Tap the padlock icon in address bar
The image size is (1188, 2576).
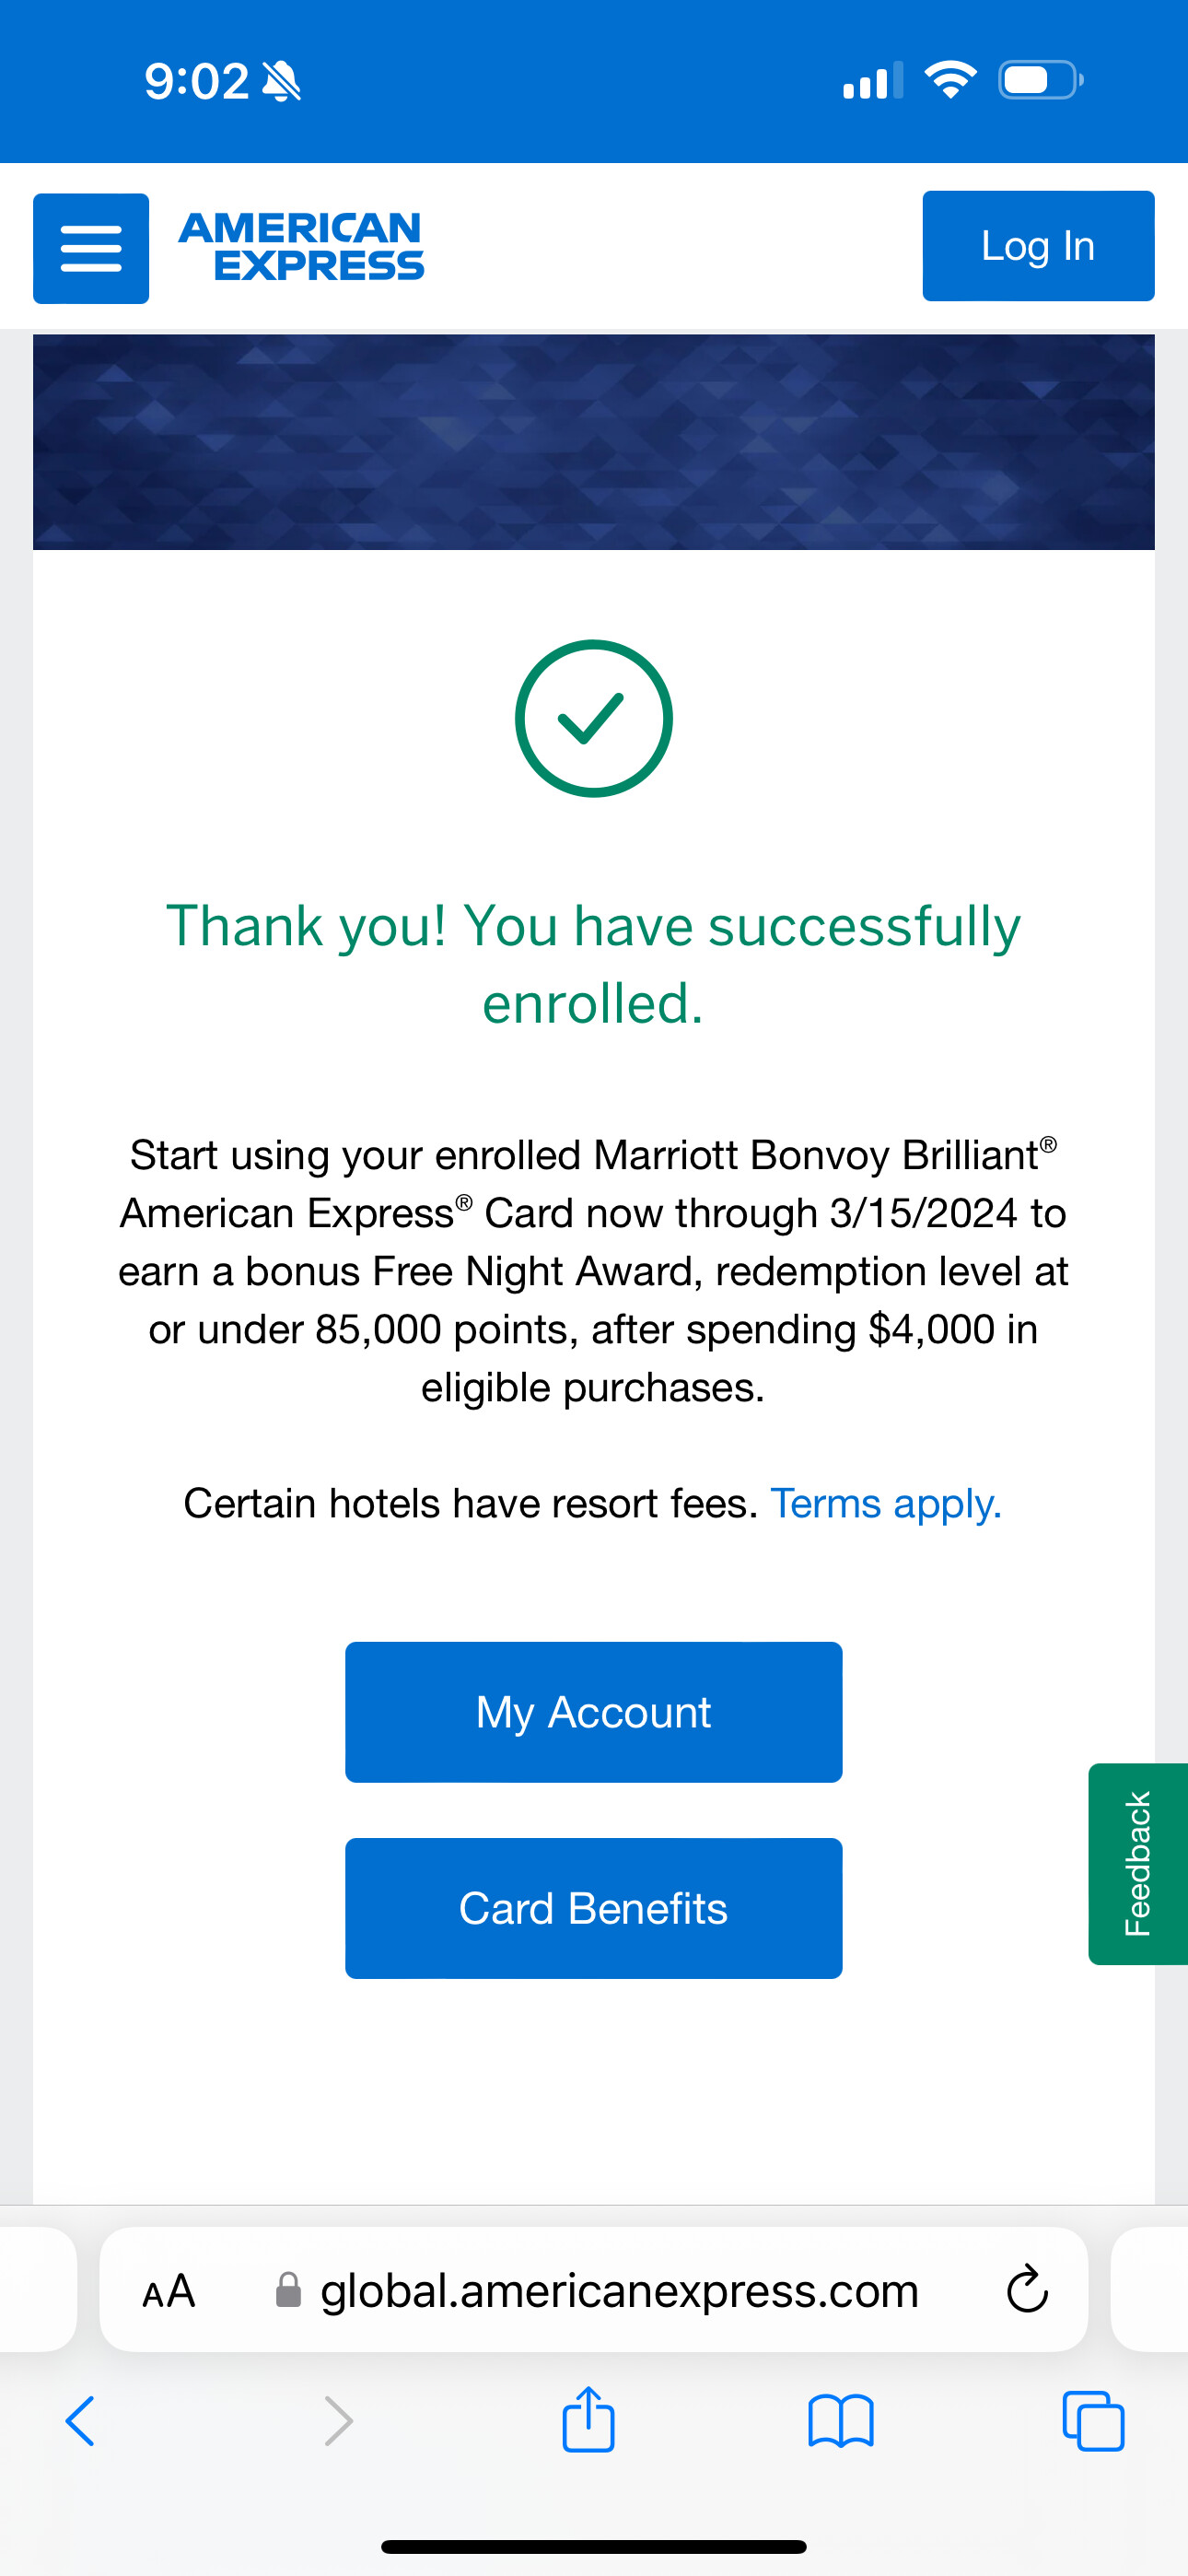[x=288, y=2290]
